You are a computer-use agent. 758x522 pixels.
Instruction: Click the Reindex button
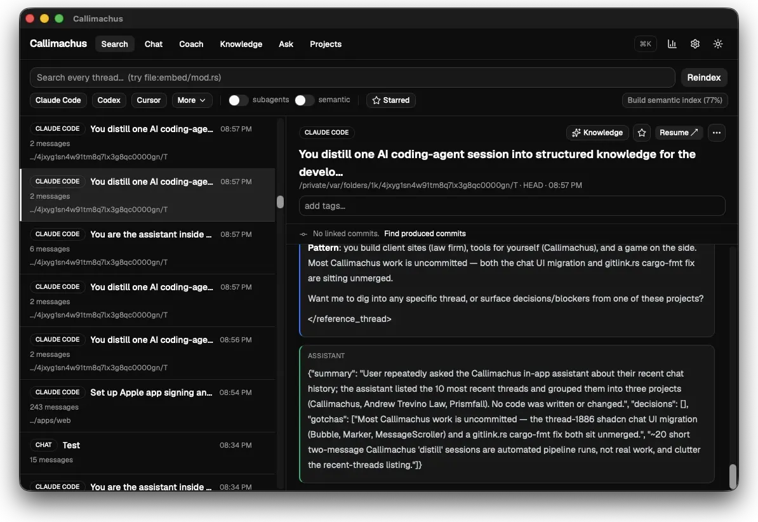[x=704, y=77]
